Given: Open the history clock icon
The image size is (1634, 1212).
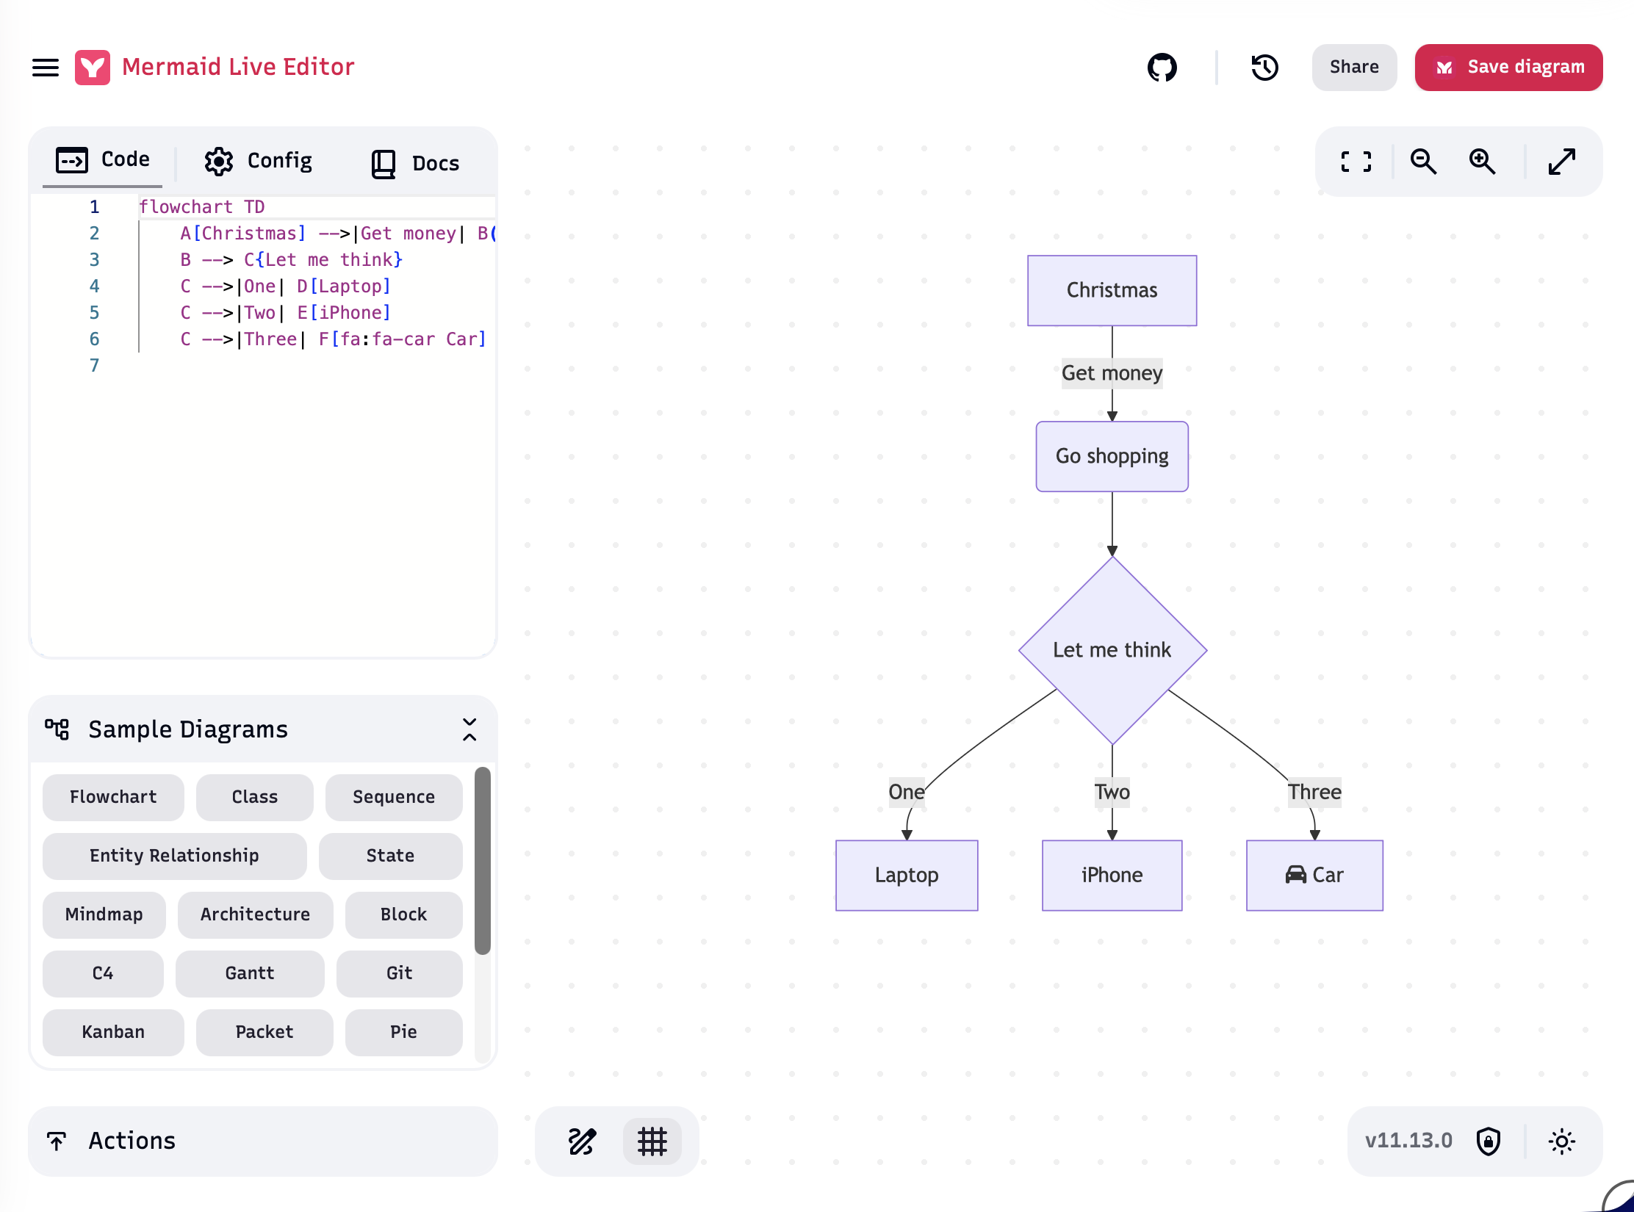Looking at the screenshot, I should coord(1264,68).
